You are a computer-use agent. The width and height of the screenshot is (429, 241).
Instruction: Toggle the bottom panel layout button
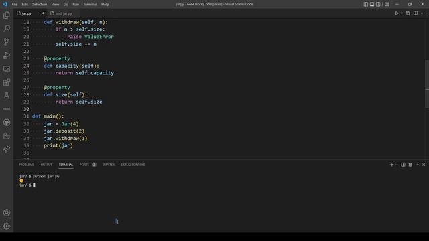[x=372, y=4]
